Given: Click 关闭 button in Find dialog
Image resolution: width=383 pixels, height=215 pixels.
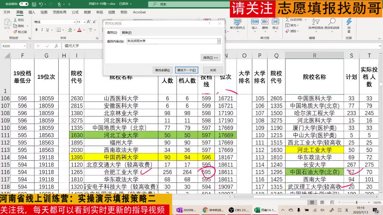Looking at the screenshot, I should [213, 70].
